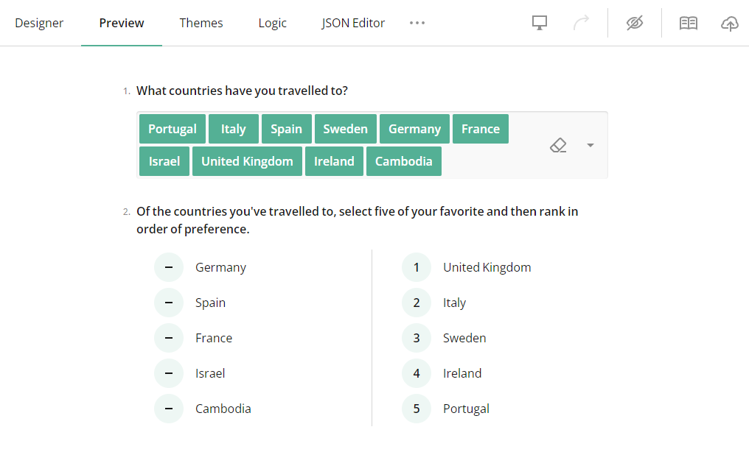The image size is (749, 466).
Task: Deselect the Cambodia country tag
Action: pyautogui.click(x=403, y=160)
